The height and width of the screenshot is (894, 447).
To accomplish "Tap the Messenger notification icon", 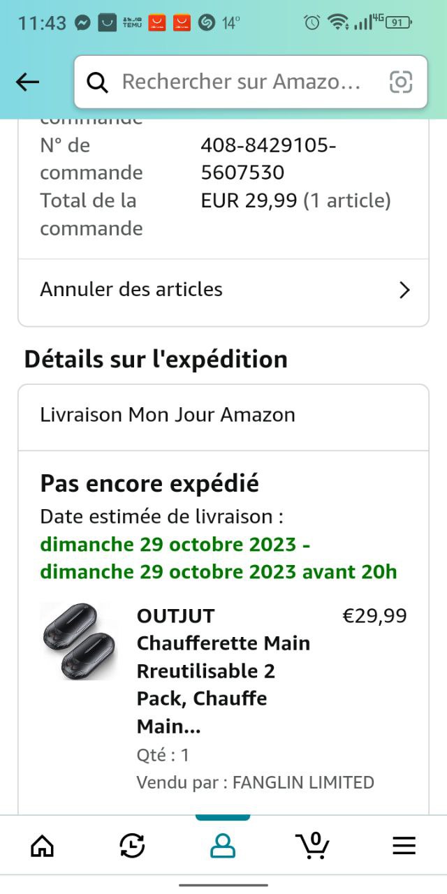I will click(82, 22).
